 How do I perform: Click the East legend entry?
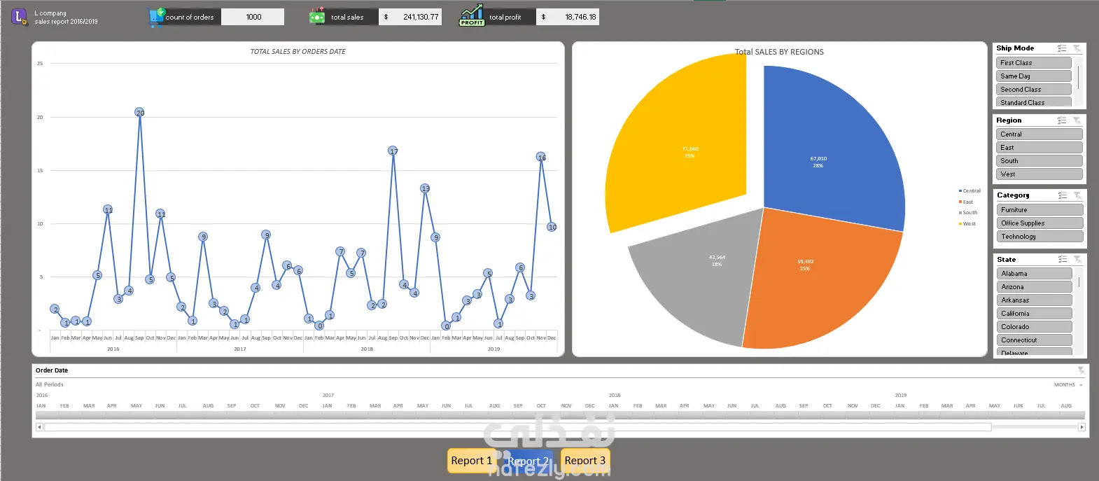tap(966, 202)
